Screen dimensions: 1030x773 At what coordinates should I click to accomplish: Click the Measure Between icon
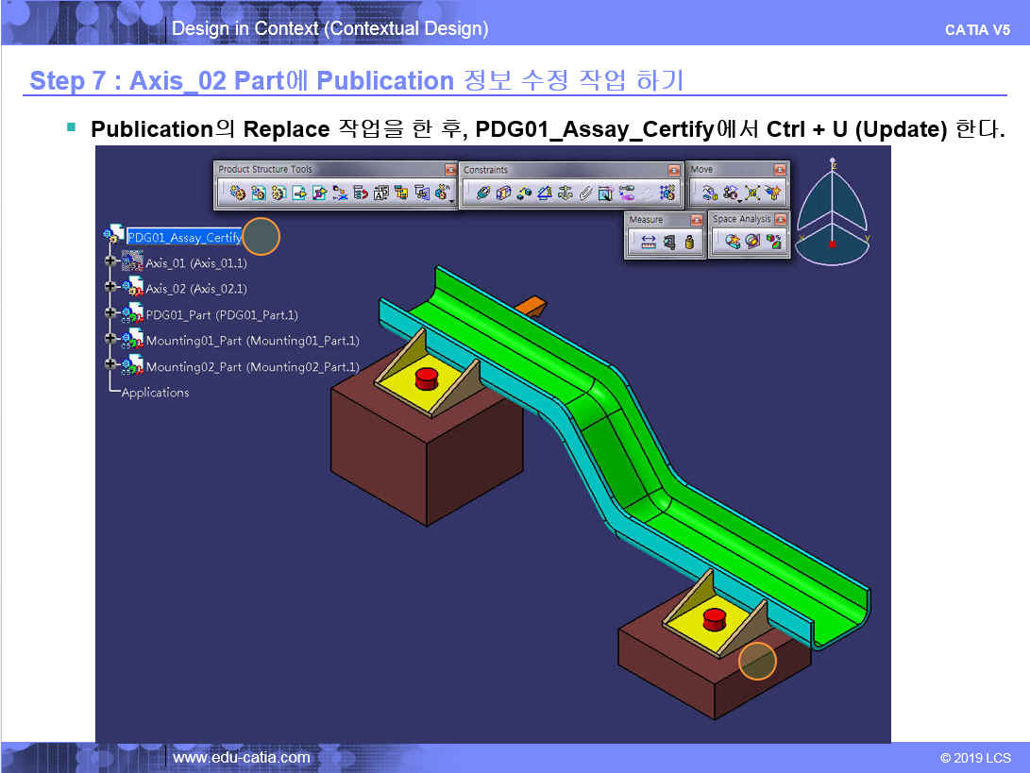(648, 243)
